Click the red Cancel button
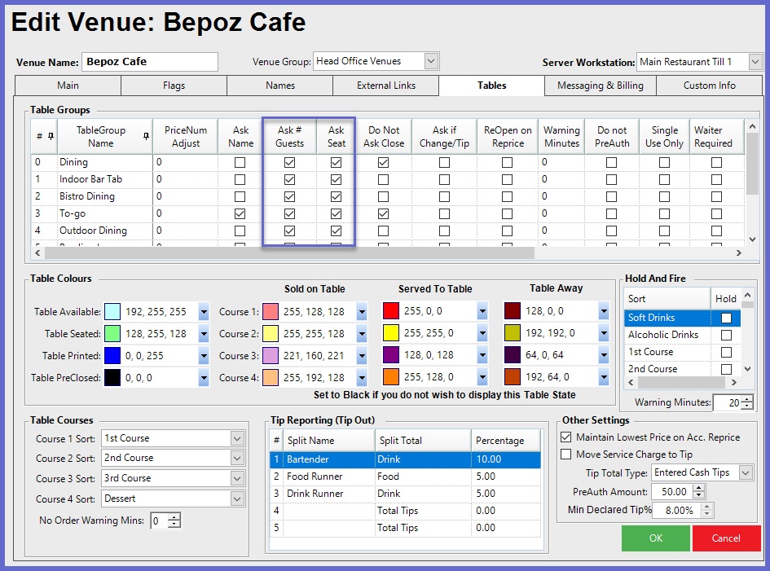 pyautogui.click(x=726, y=538)
